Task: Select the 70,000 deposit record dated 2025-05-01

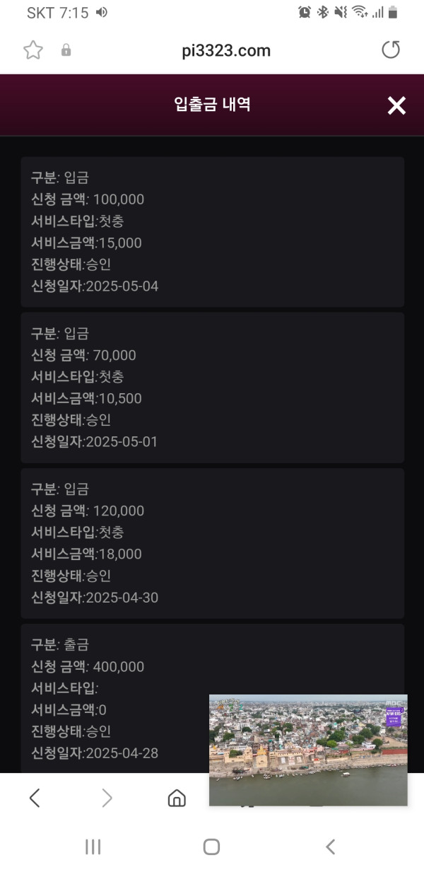Action: pyautogui.click(x=212, y=388)
